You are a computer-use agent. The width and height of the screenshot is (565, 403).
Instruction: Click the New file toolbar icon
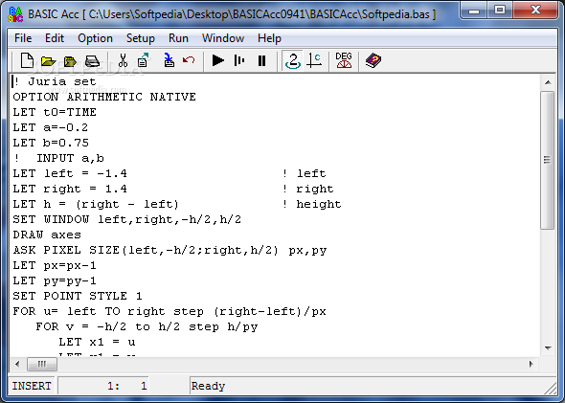[27, 60]
